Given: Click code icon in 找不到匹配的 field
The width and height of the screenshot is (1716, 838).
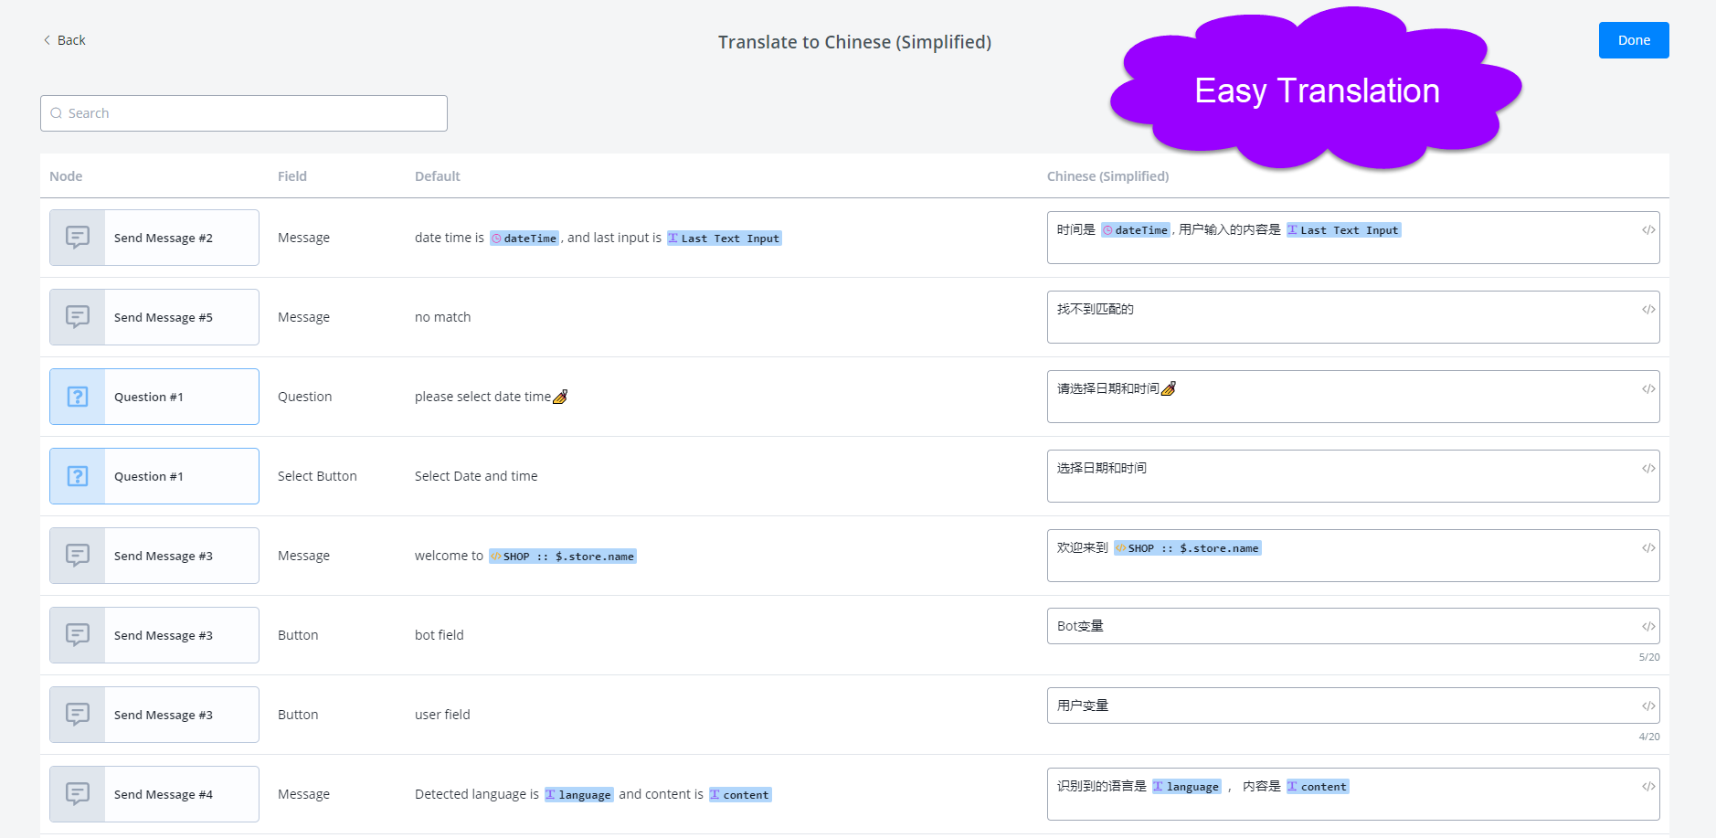Looking at the screenshot, I should pyautogui.click(x=1648, y=310).
